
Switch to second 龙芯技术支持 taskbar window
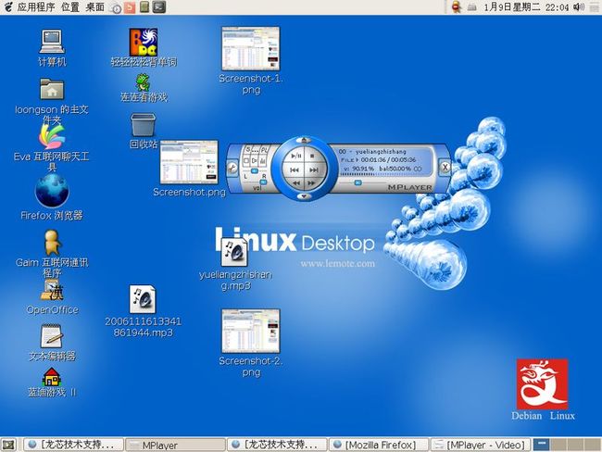277,445
